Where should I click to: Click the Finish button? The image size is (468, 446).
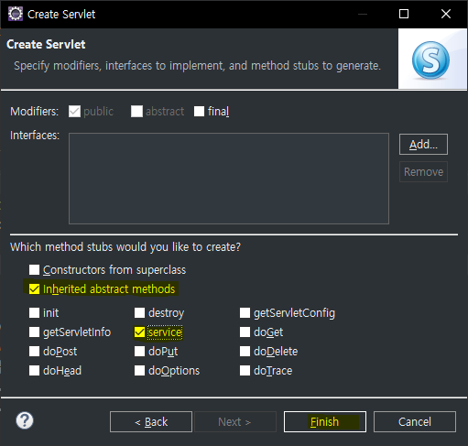pyautogui.click(x=325, y=422)
